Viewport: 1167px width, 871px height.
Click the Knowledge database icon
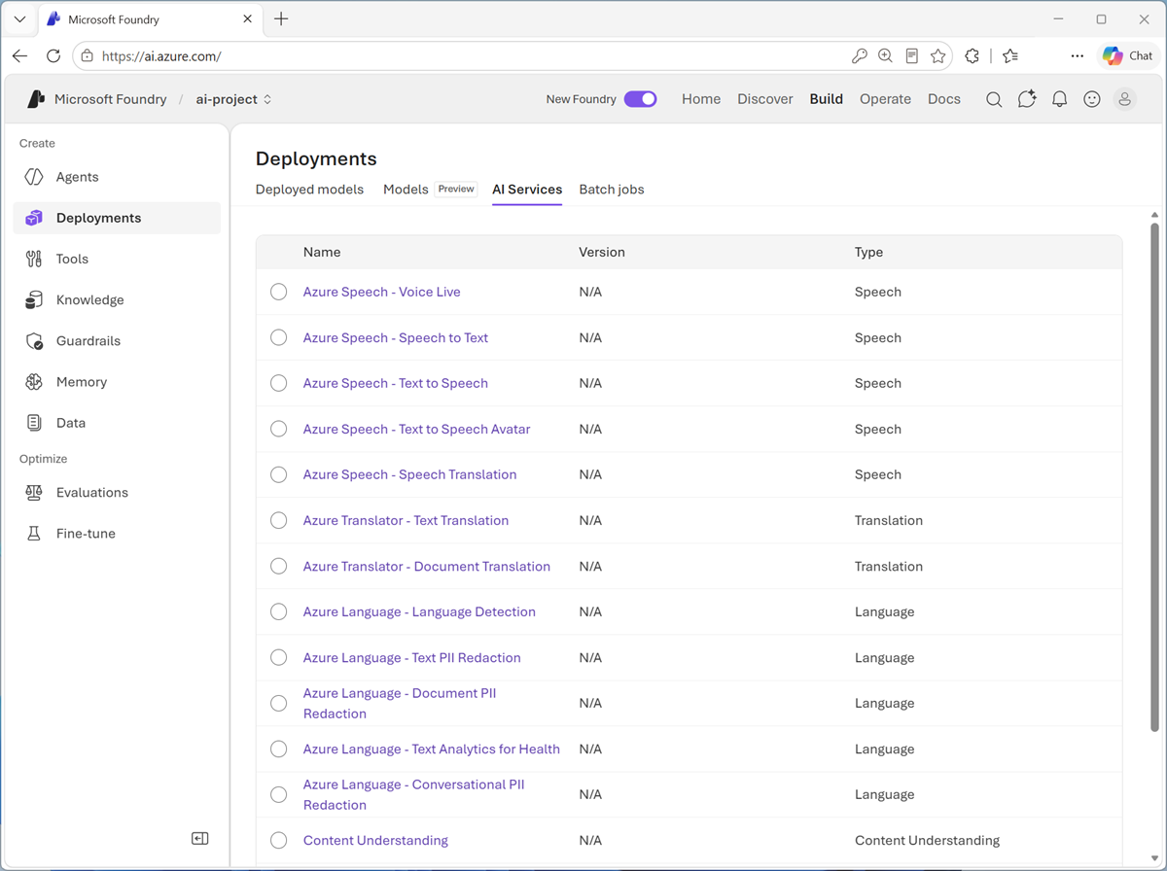pyautogui.click(x=34, y=299)
